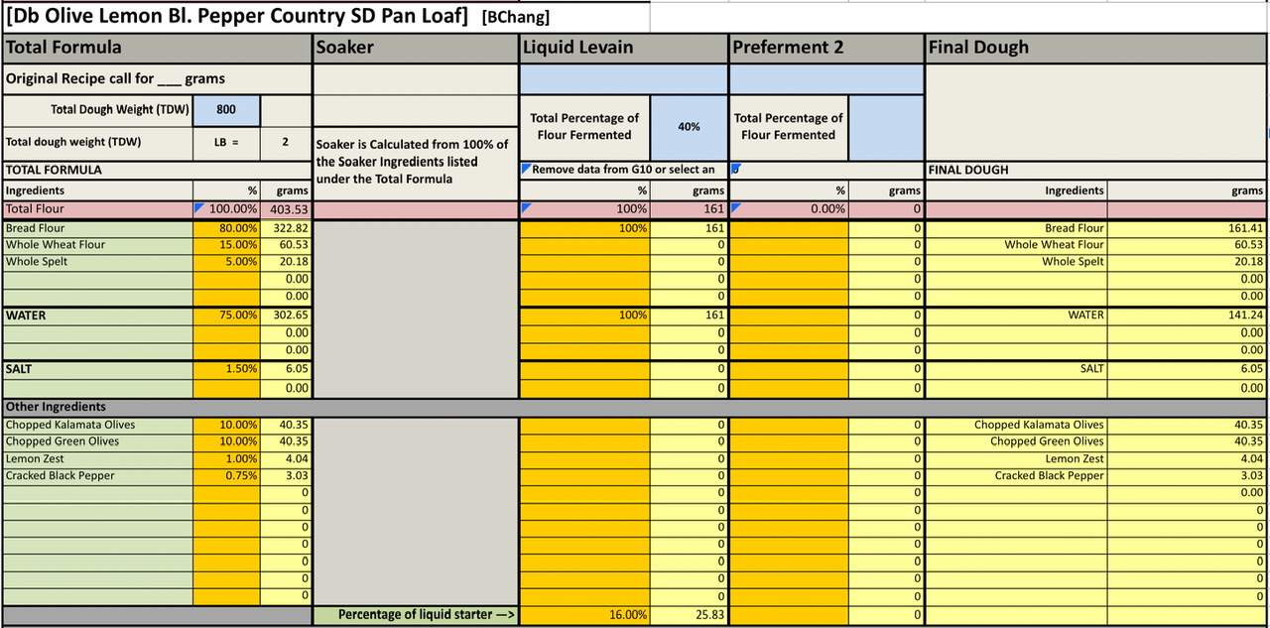
Task: Select the Liquid Levain section header
Action: [x=623, y=48]
